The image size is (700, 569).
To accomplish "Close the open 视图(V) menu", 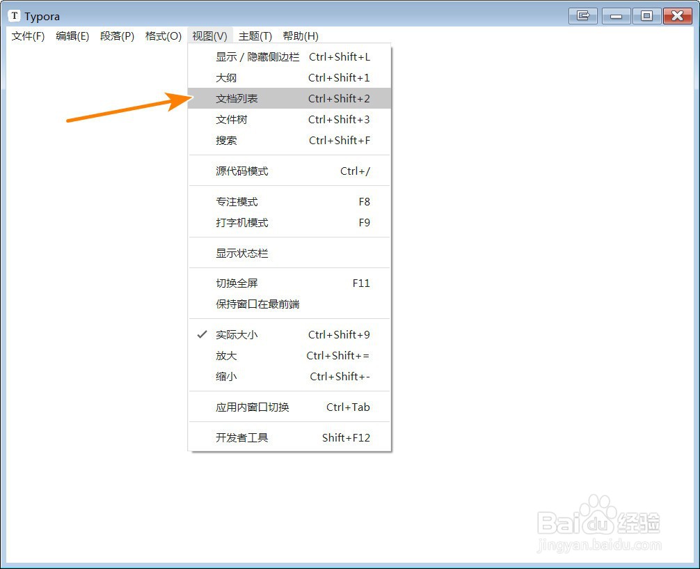I will (210, 36).
